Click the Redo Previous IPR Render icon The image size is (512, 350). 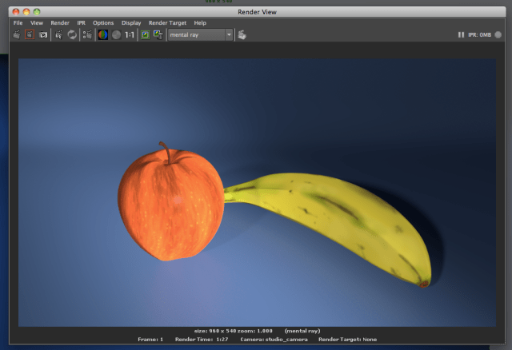tap(58, 35)
